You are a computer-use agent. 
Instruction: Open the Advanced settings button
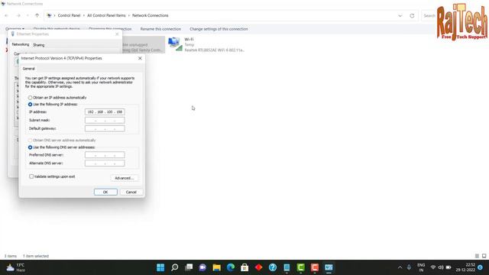[x=124, y=178]
